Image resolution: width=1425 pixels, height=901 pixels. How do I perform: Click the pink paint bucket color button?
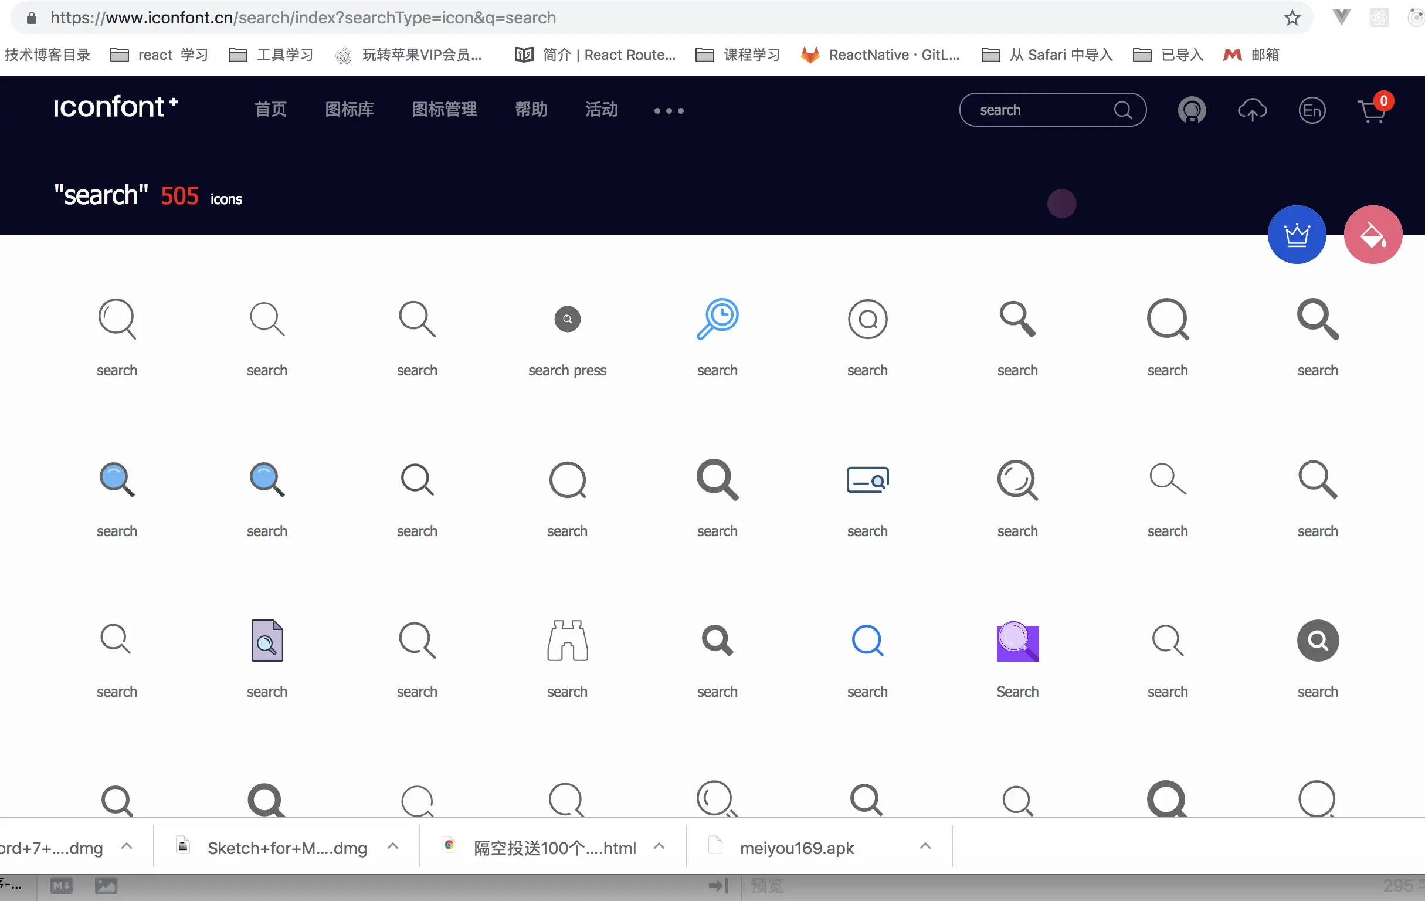1373,235
